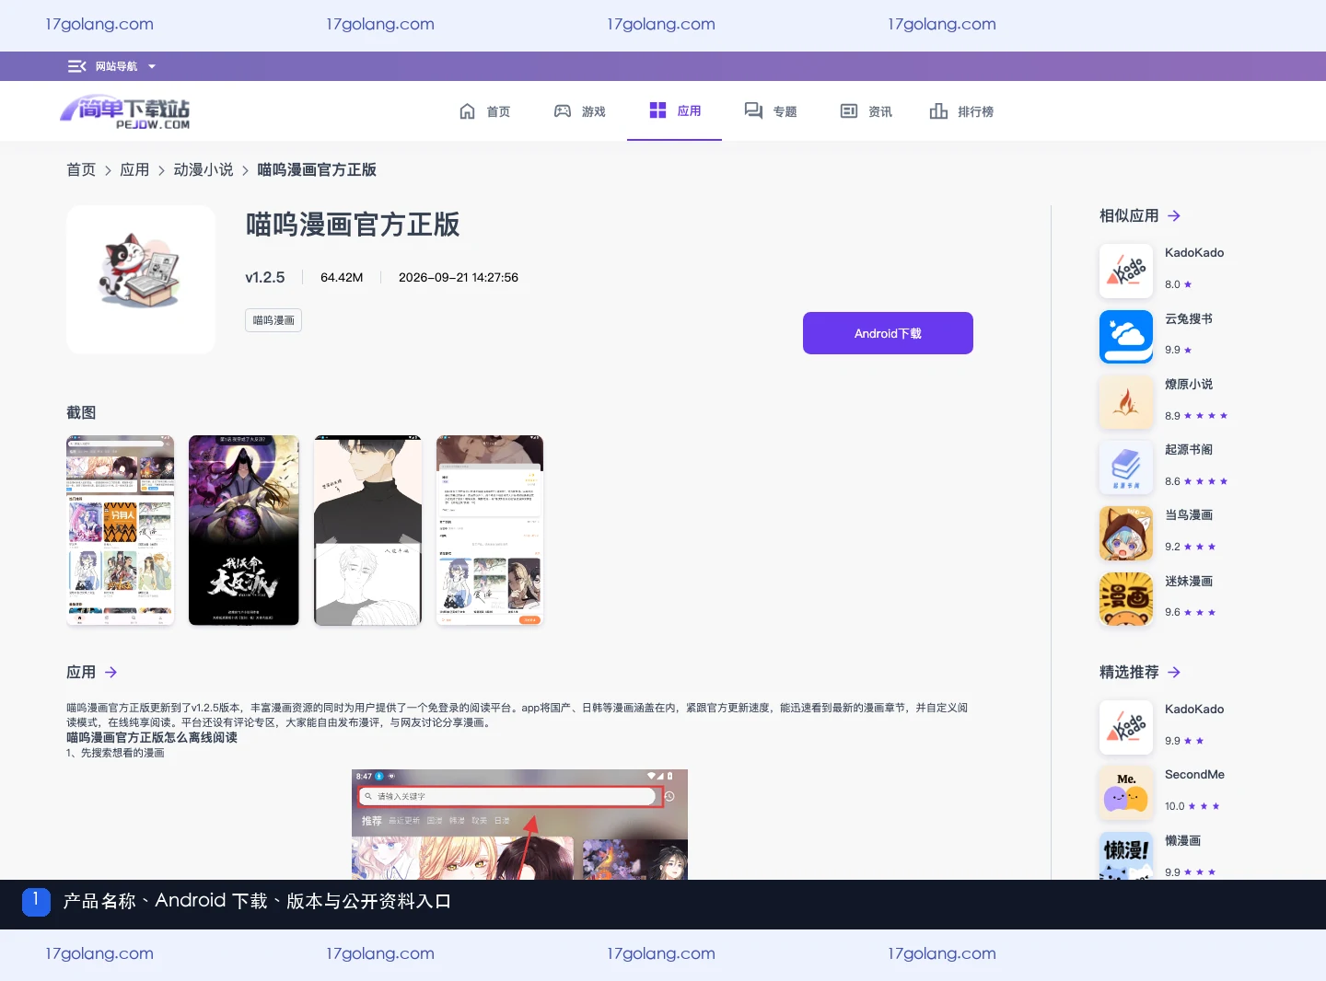Open the 燎原小说 flame icon
This screenshot has height=981, width=1326.
(1126, 402)
